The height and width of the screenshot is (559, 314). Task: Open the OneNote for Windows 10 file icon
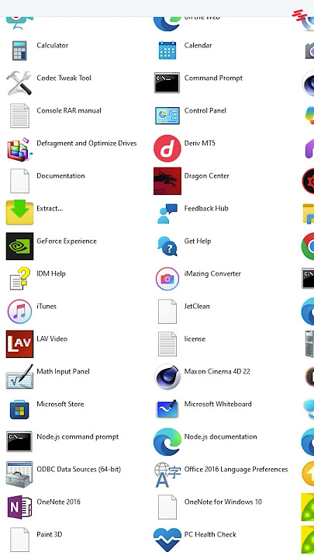tap(167, 507)
